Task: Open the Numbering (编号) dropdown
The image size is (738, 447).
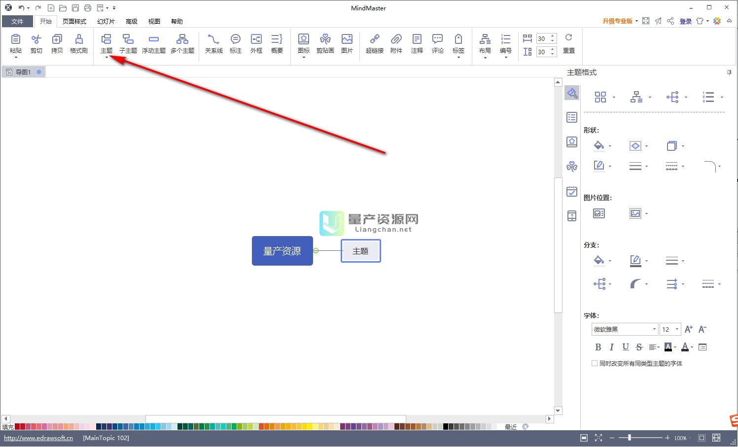Action: coord(506,58)
